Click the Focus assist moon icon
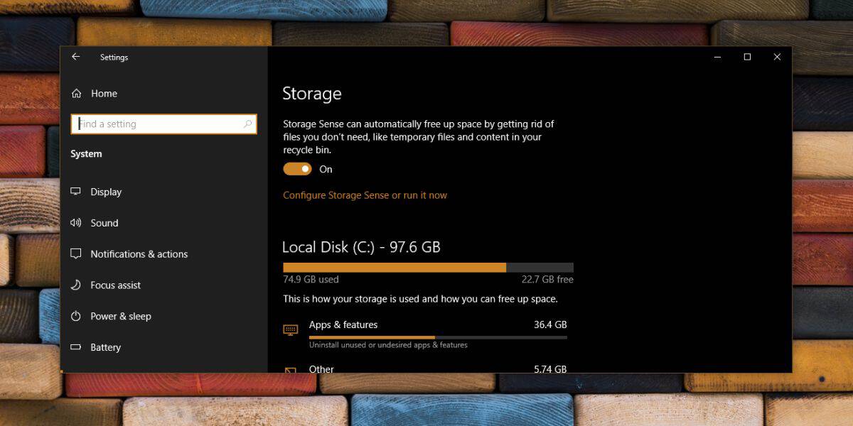 coord(76,285)
